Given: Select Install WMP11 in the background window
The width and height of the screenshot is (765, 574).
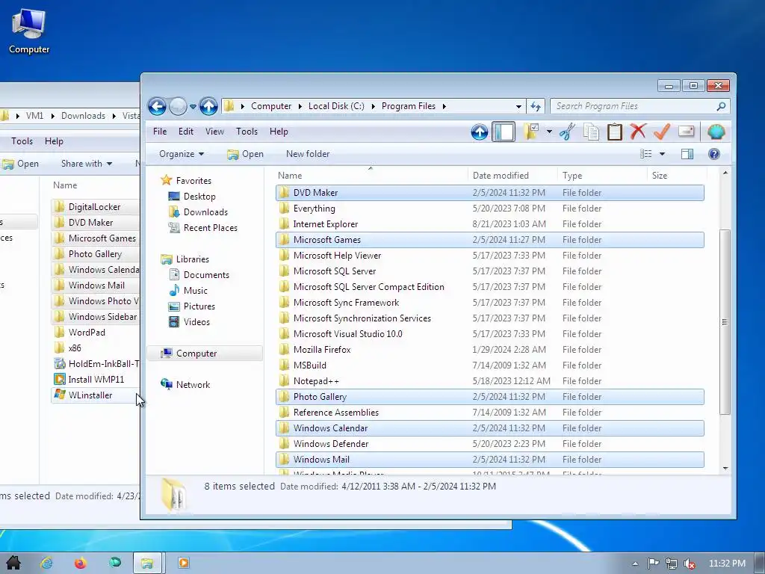Looking at the screenshot, I should point(96,380).
